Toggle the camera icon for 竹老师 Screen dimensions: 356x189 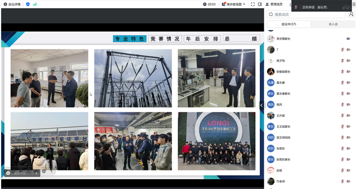click(348, 181)
